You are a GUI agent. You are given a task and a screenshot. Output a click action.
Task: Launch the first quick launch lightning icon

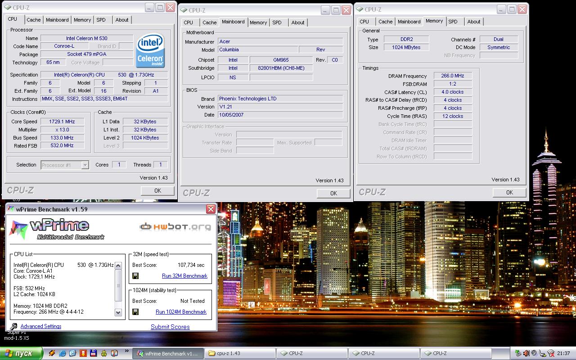(x=52, y=353)
